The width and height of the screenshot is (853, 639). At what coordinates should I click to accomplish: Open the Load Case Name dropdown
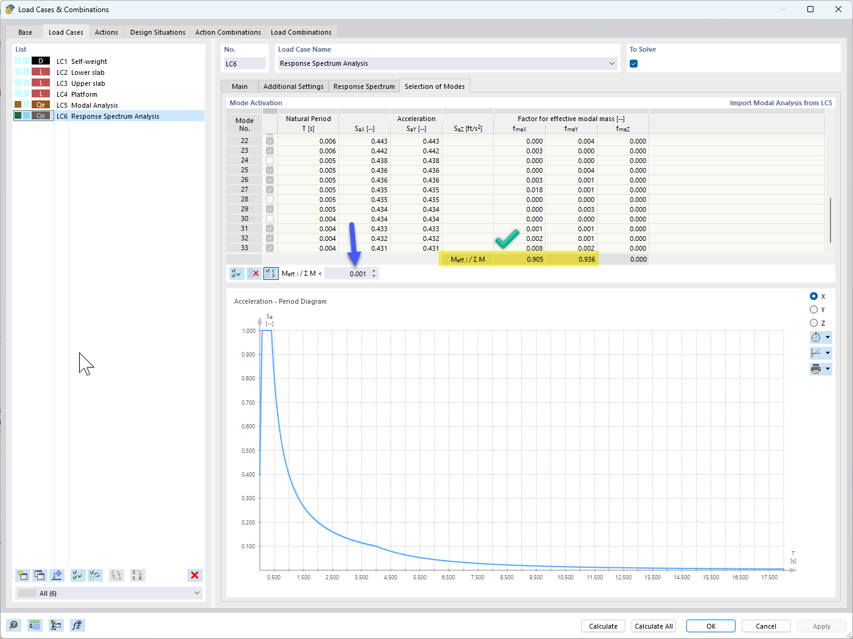[611, 63]
